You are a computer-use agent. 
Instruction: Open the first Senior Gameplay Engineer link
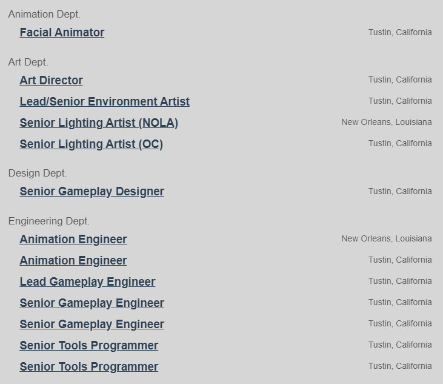92,303
